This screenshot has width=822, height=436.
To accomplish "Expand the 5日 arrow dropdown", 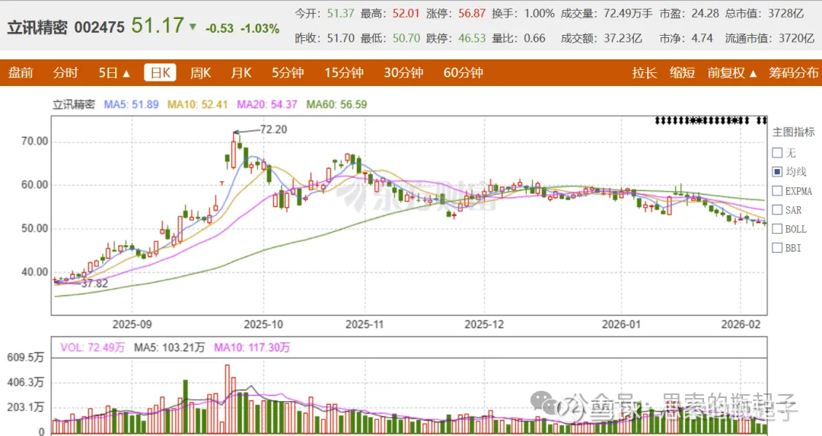I will [126, 74].
